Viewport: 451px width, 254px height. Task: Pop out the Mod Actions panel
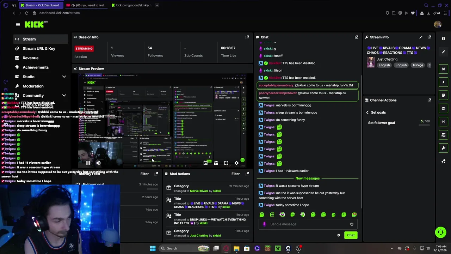[x=247, y=174]
